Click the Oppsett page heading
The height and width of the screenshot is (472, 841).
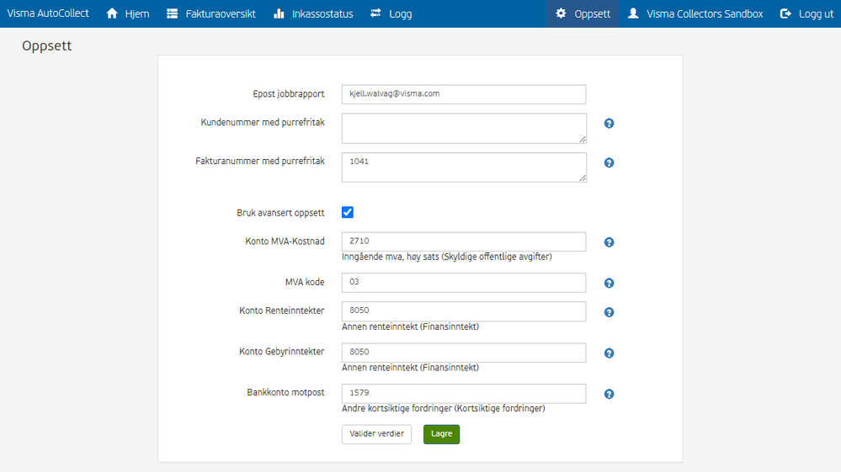(46, 46)
